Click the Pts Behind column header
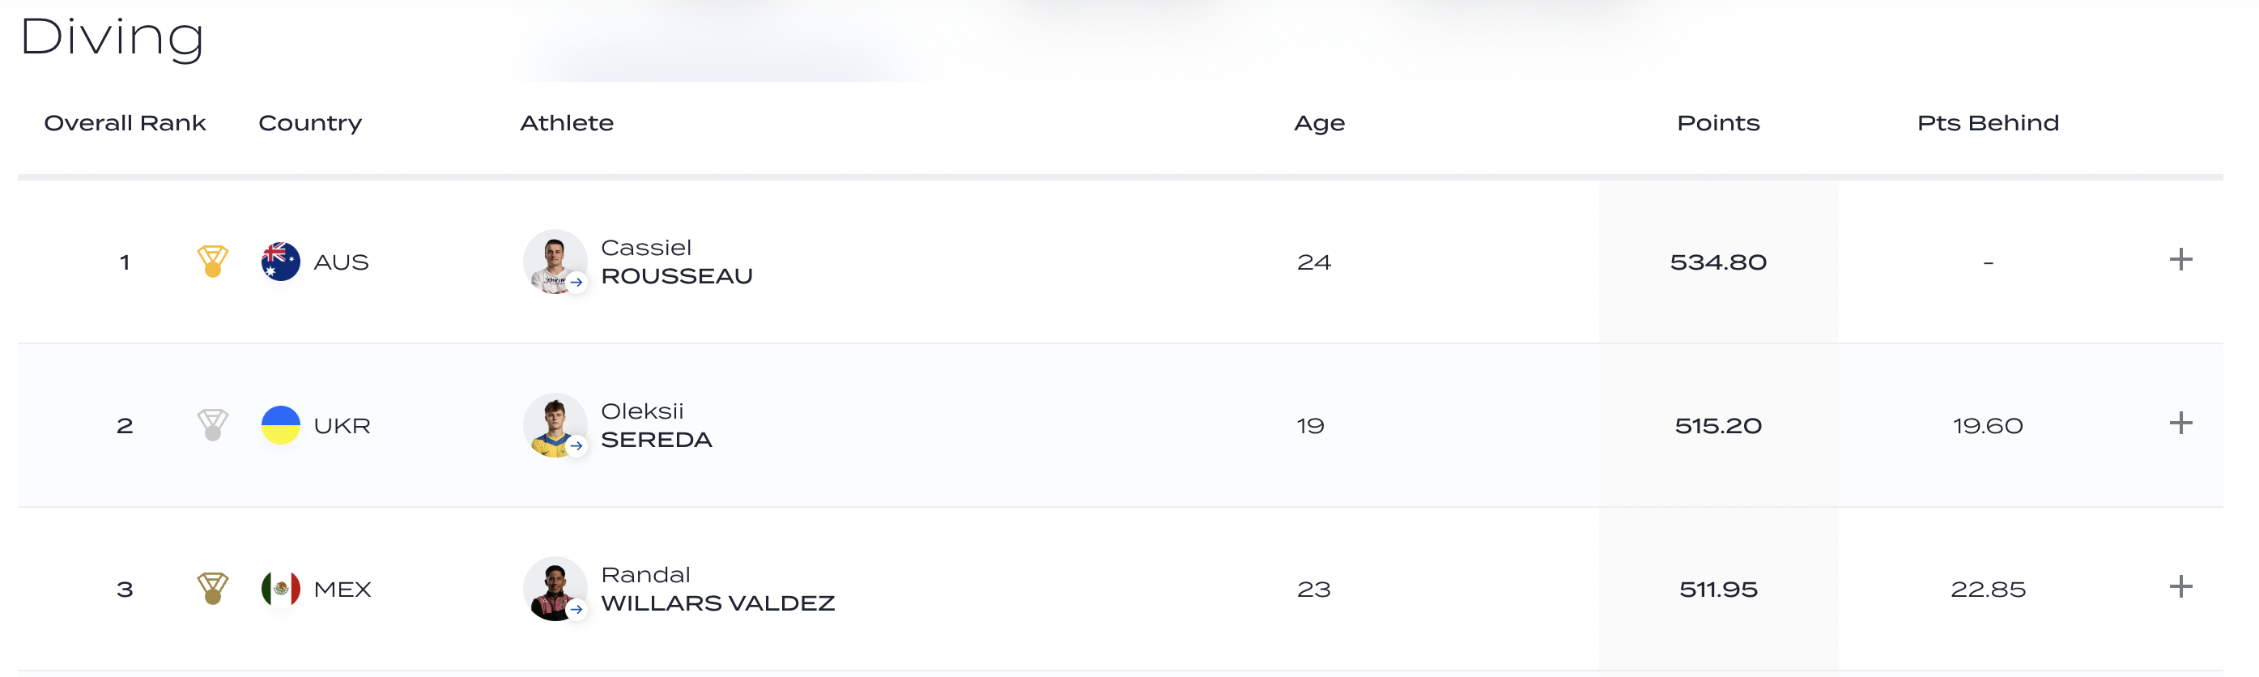2259x677 pixels. (1987, 123)
